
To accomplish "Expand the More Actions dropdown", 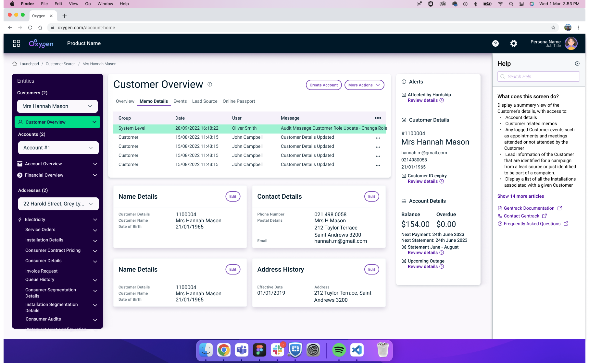I will pyautogui.click(x=364, y=85).
